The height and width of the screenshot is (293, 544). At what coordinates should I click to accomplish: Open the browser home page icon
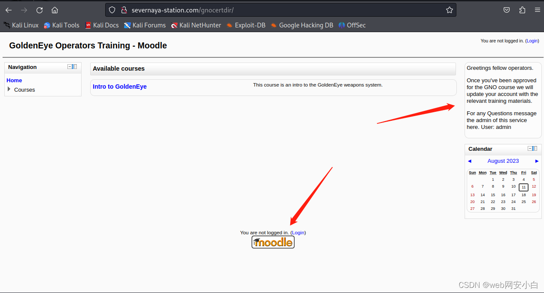(x=55, y=10)
